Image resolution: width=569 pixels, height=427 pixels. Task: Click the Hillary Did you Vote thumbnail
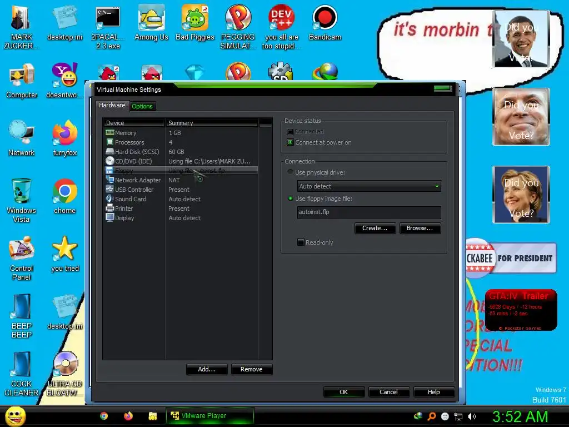(521, 195)
